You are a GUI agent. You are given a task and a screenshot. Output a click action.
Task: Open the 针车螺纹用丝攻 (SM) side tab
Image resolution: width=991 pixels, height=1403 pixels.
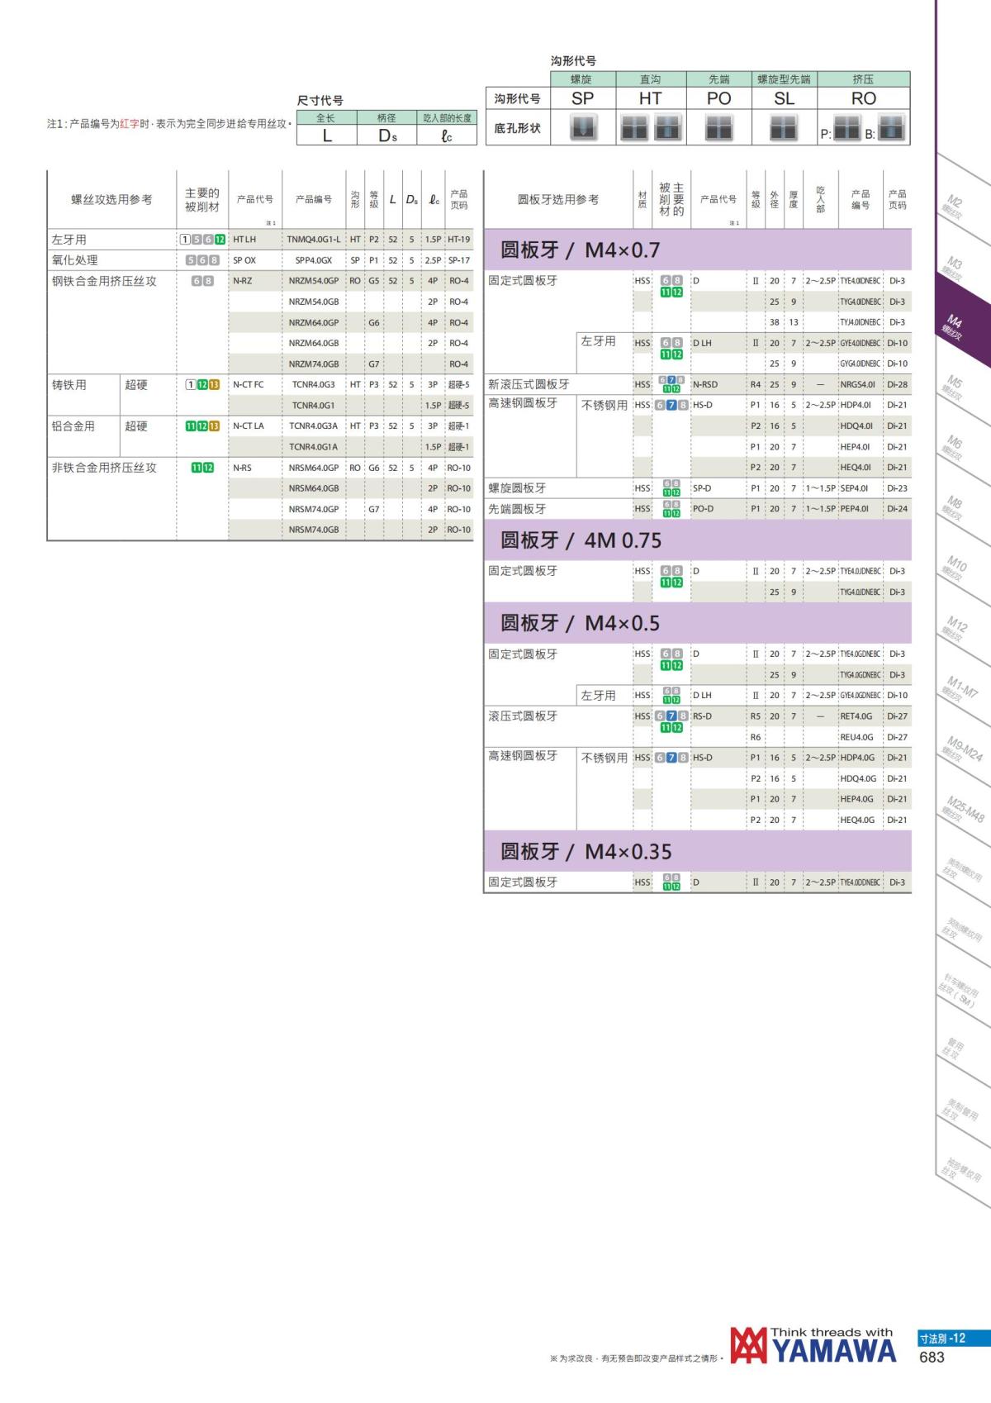pyautogui.click(x=958, y=989)
